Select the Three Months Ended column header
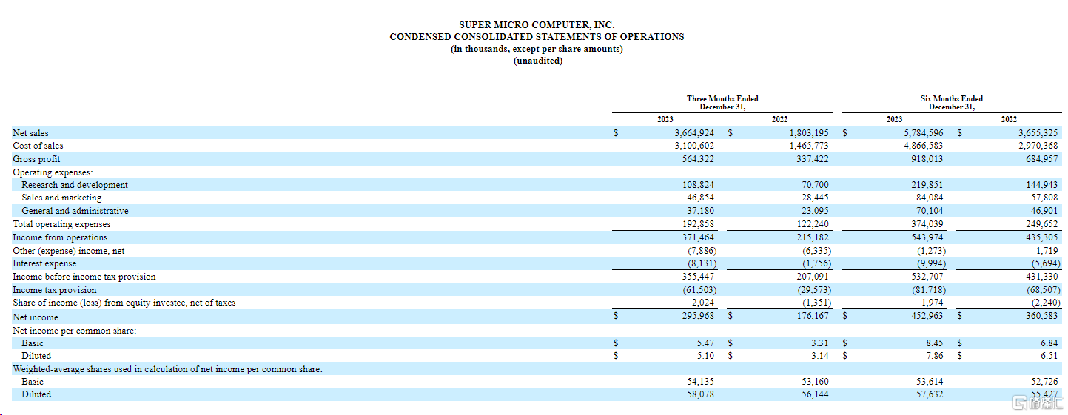Screen dimensions: 1068x415 point(722,103)
